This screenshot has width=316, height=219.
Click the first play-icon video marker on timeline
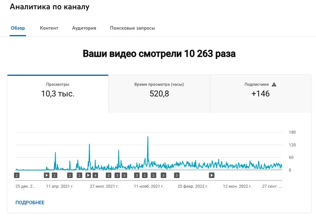[47, 175]
